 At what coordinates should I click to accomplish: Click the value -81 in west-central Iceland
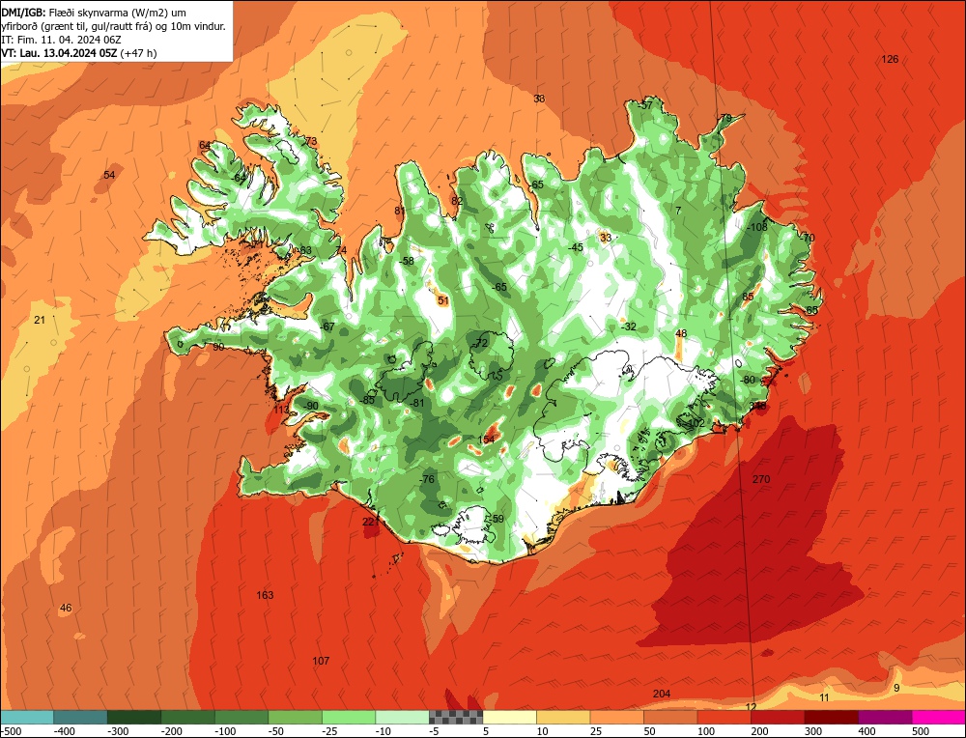click(416, 403)
